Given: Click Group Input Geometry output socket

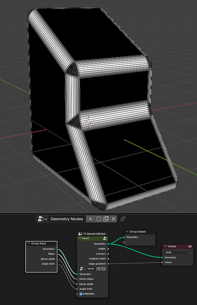Looking at the screenshot, I should pos(57,249).
